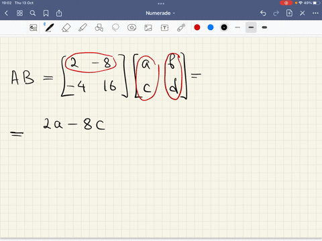Image resolution: width=322 pixels, height=241 pixels.
Task: Undo the last stroke
Action: 263,13
